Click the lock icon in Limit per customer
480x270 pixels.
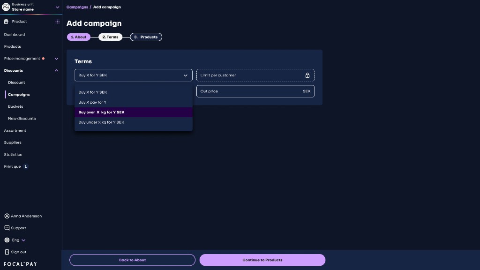coord(307,75)
